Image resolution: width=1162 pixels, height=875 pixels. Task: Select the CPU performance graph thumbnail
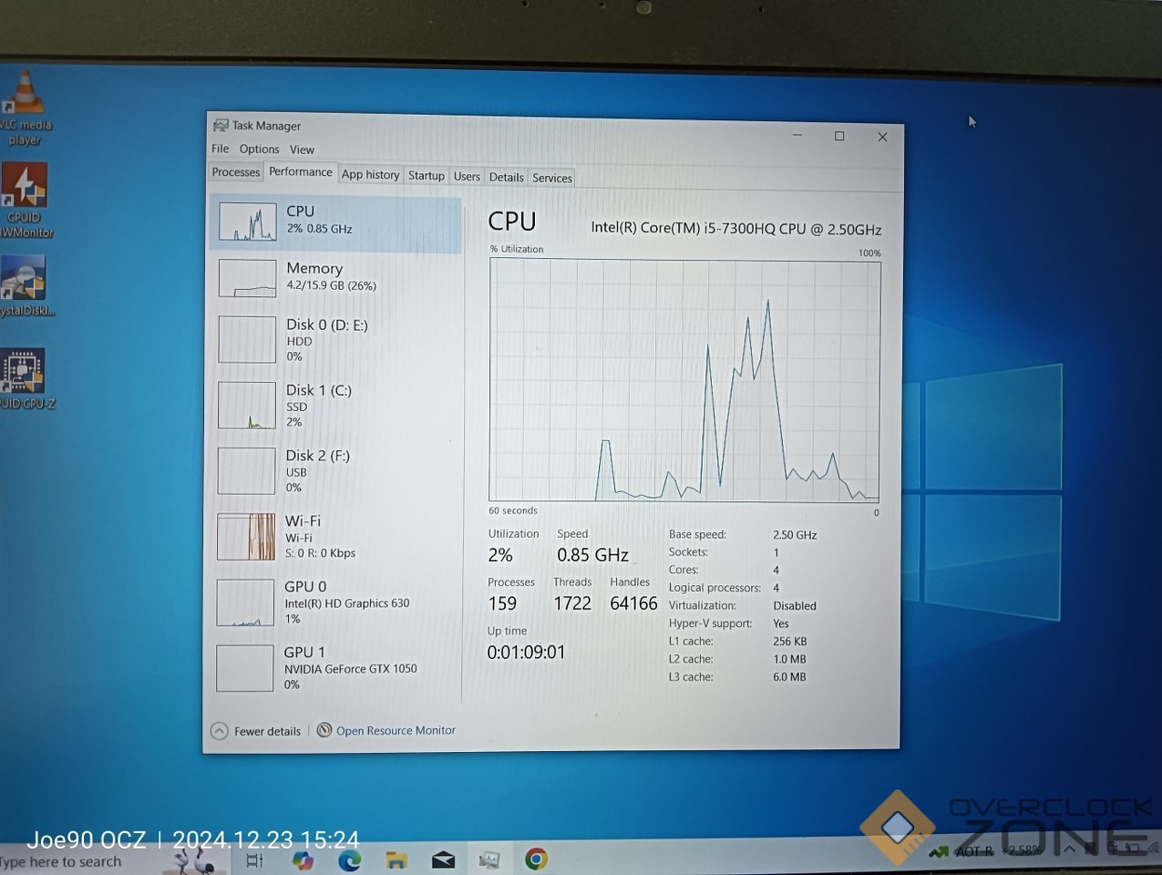pos(247,221)
